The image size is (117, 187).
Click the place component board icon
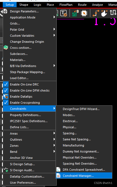(x=75, y=13)
